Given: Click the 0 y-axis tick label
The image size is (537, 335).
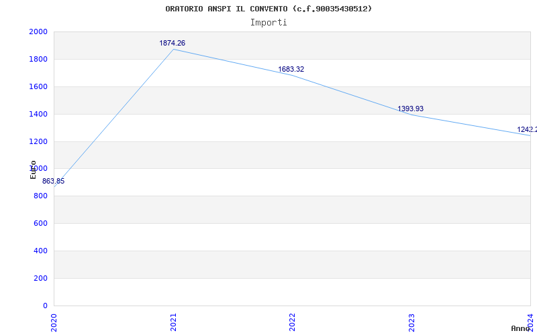Looking at the screenshot, I should (x=45, y=306).
